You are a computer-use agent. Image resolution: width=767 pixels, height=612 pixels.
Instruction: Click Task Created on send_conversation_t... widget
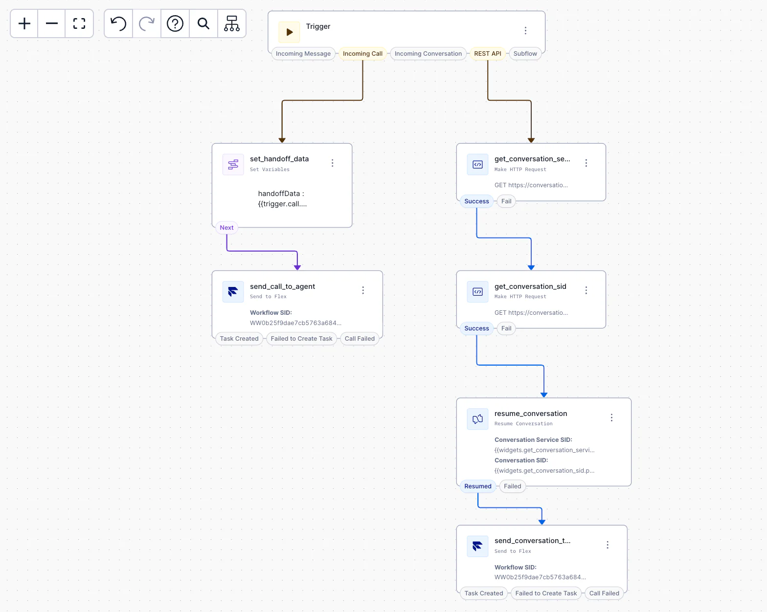pos(484,593)
